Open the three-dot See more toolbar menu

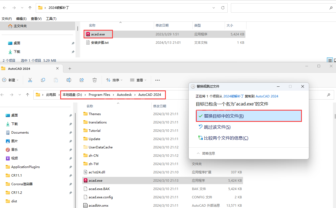pos(158,80)
